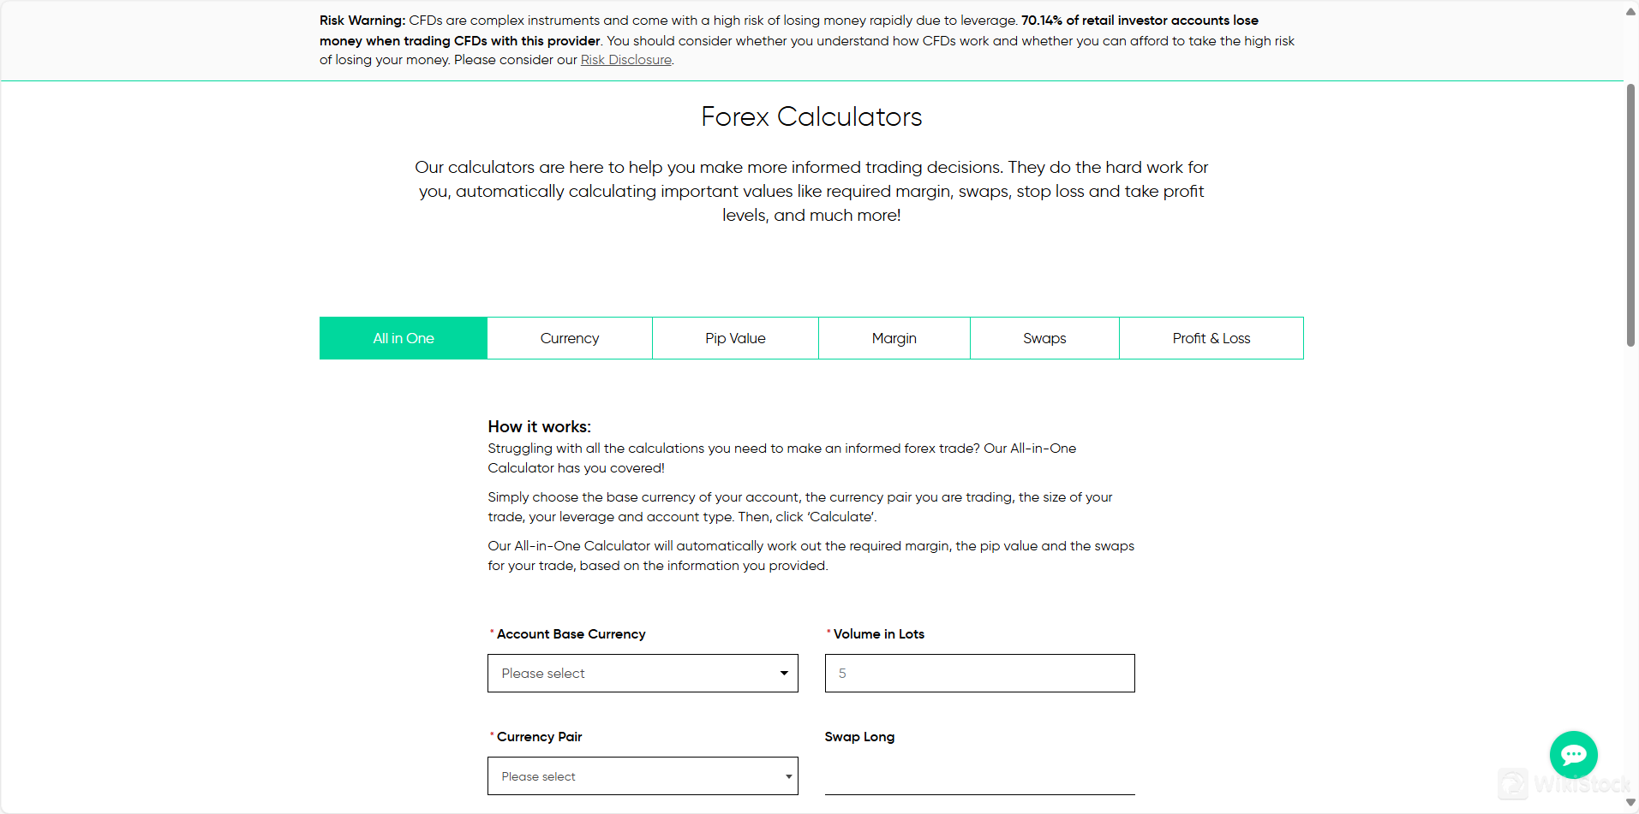Click the How it works heading
This screenshot has height=814, width=1639.
coord(539,426)
